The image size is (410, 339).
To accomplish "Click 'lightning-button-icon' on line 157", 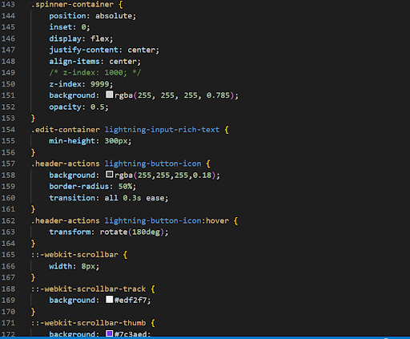I will tap(153, 163).
